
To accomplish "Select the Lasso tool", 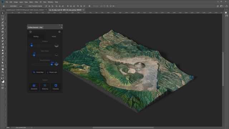I will pos(3,19).
